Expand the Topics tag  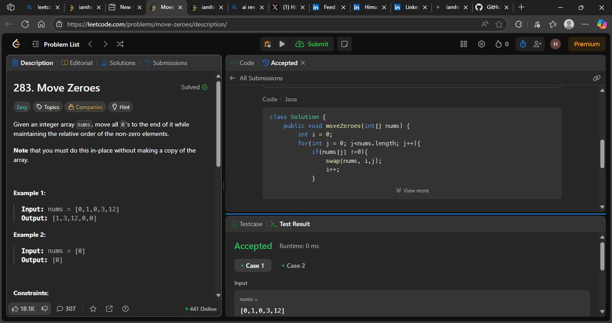pos(48,107)
